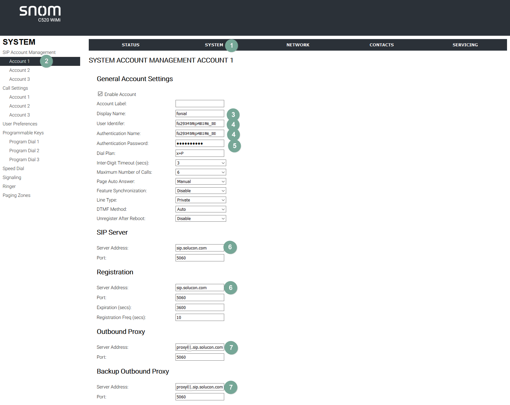This screenshot has width=510, height=405.
Task: Select Account 2 under SIP Account Management
Action: click(x=20, y=70)
